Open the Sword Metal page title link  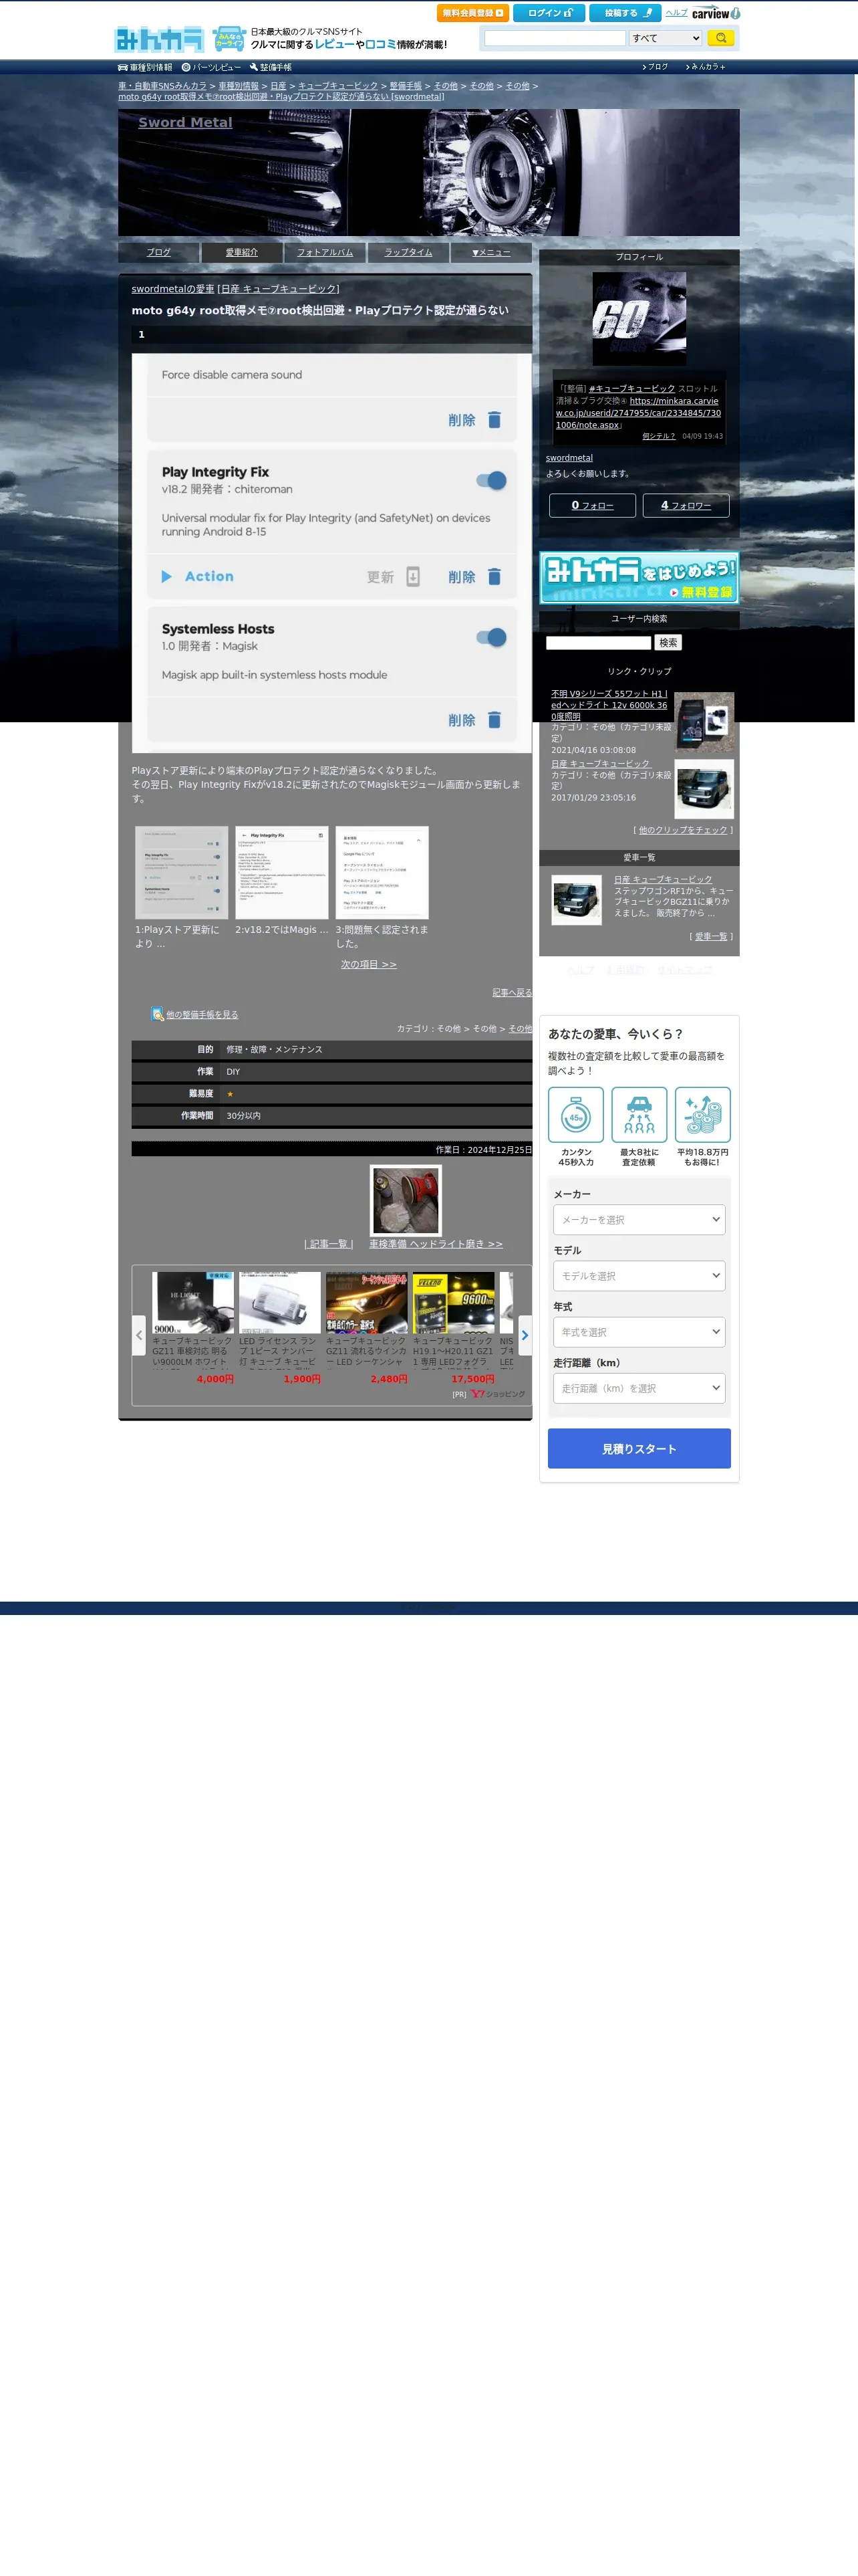(x=185, y=122)
